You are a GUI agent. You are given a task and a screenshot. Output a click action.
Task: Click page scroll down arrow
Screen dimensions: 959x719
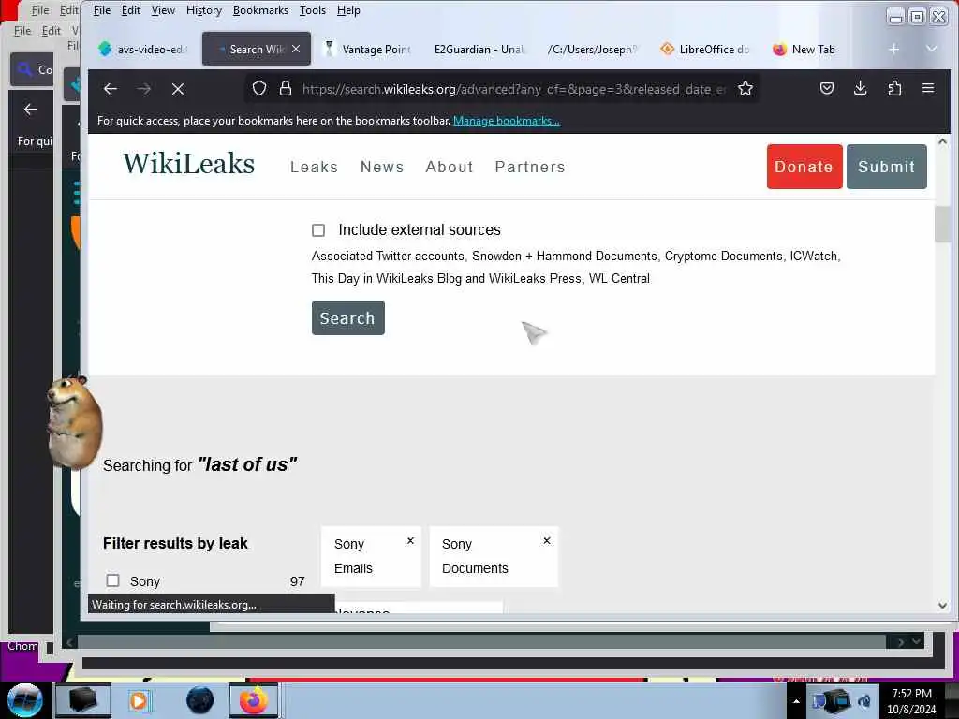click(x=942, y=606)
